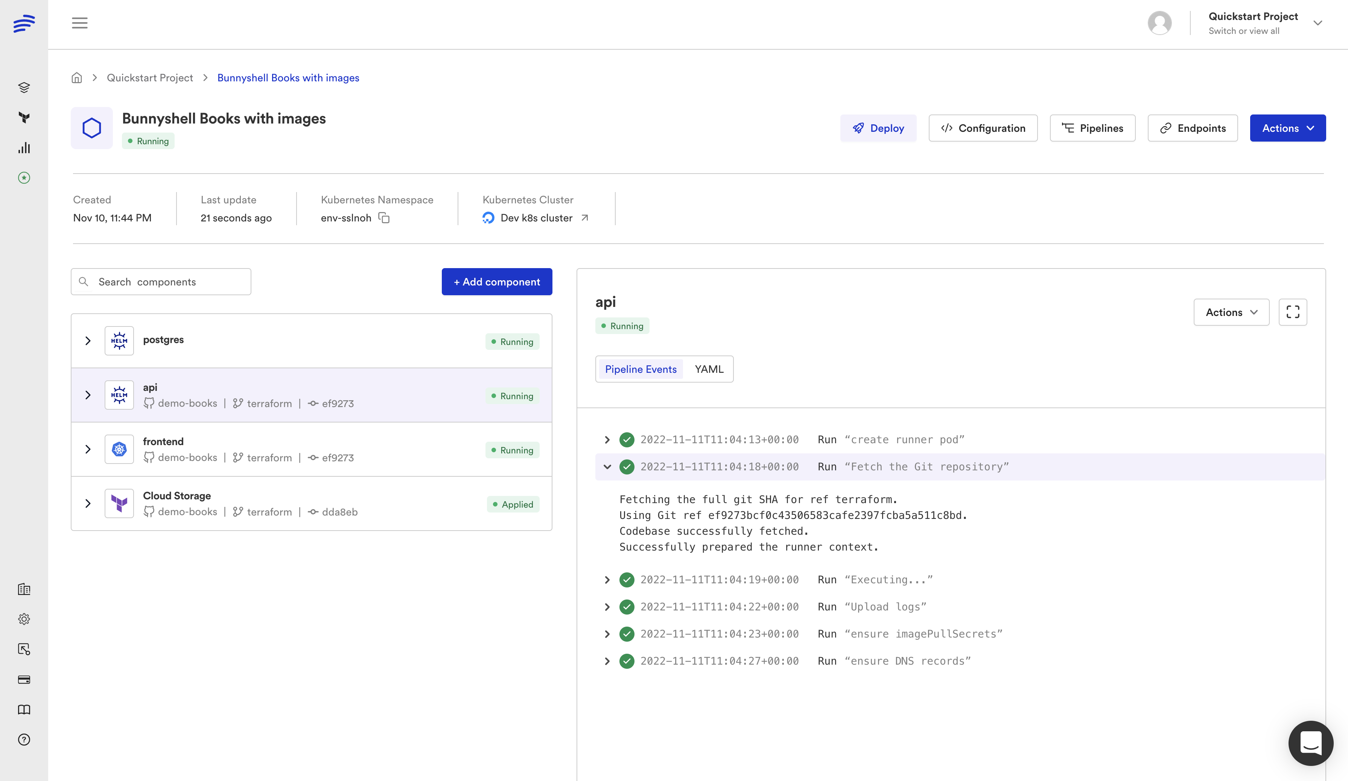Select the Terraform icon beside Cloud Storage

coord(119,503)
